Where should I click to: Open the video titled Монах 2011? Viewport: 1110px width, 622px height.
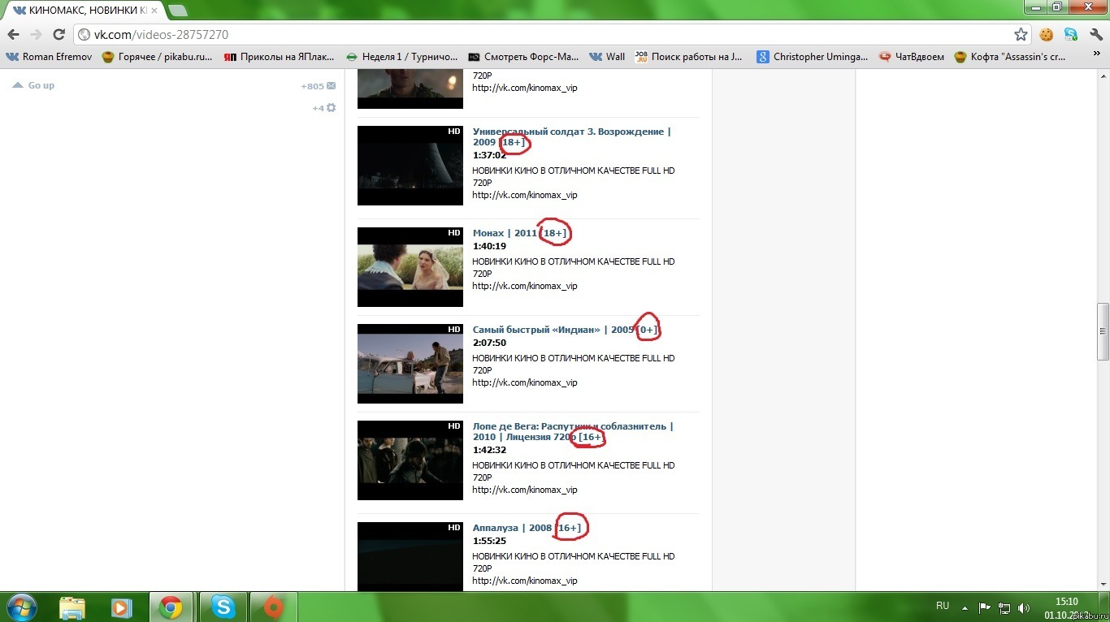504,233
